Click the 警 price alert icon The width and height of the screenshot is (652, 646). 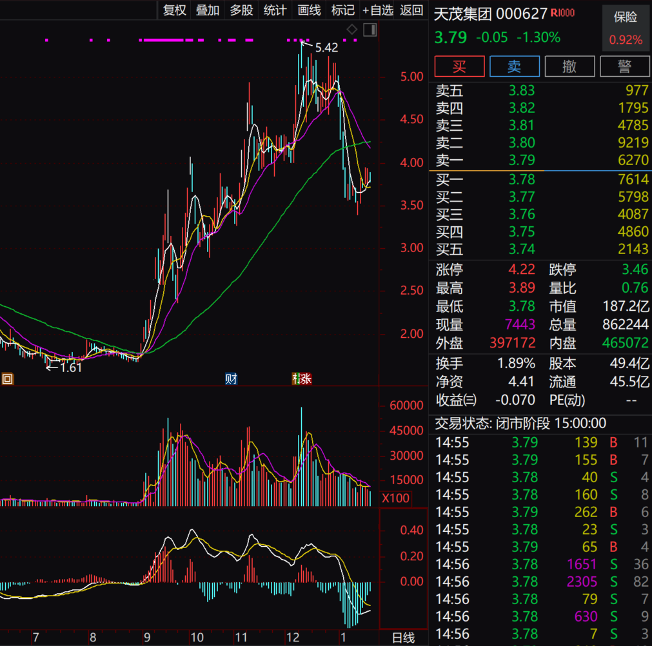coord(625,66)
